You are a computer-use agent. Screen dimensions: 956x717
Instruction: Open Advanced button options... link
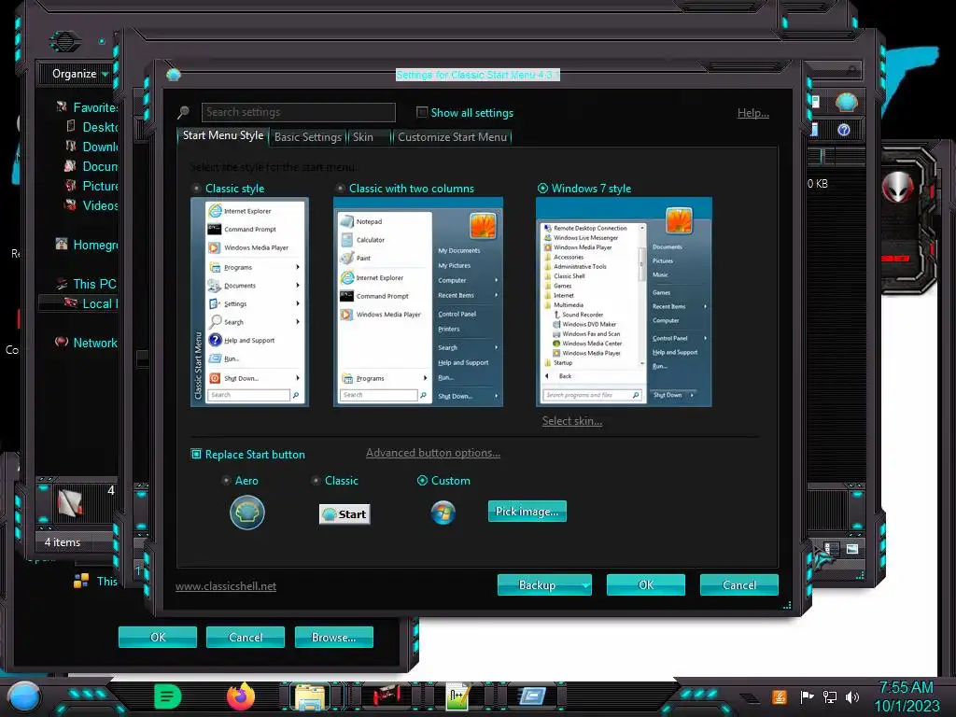(x=433, y=453)
